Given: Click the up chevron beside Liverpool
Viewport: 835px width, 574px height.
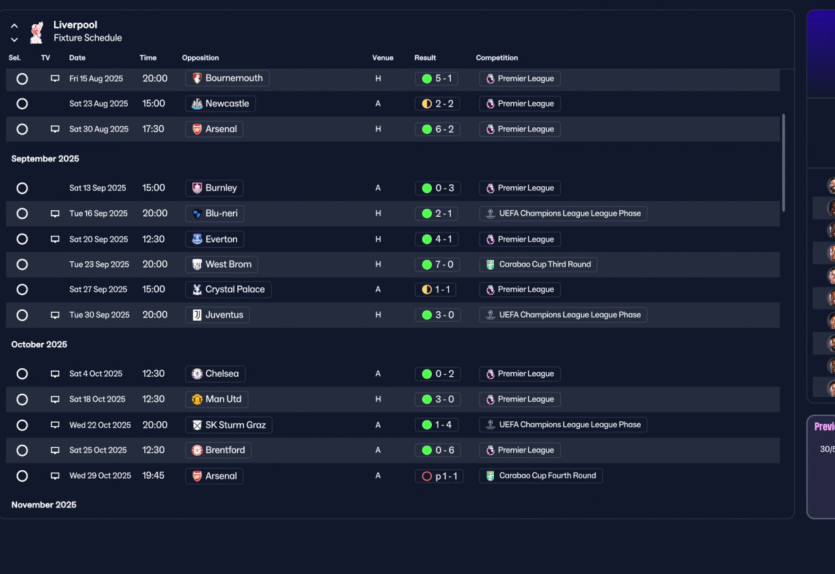Looking at the screenshot, I should coord(14,26).
